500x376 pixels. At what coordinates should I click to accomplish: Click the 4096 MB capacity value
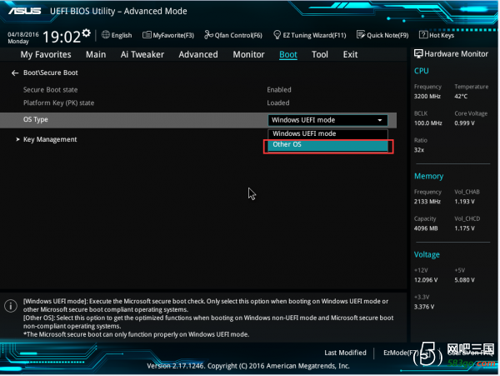coord(426,228)
